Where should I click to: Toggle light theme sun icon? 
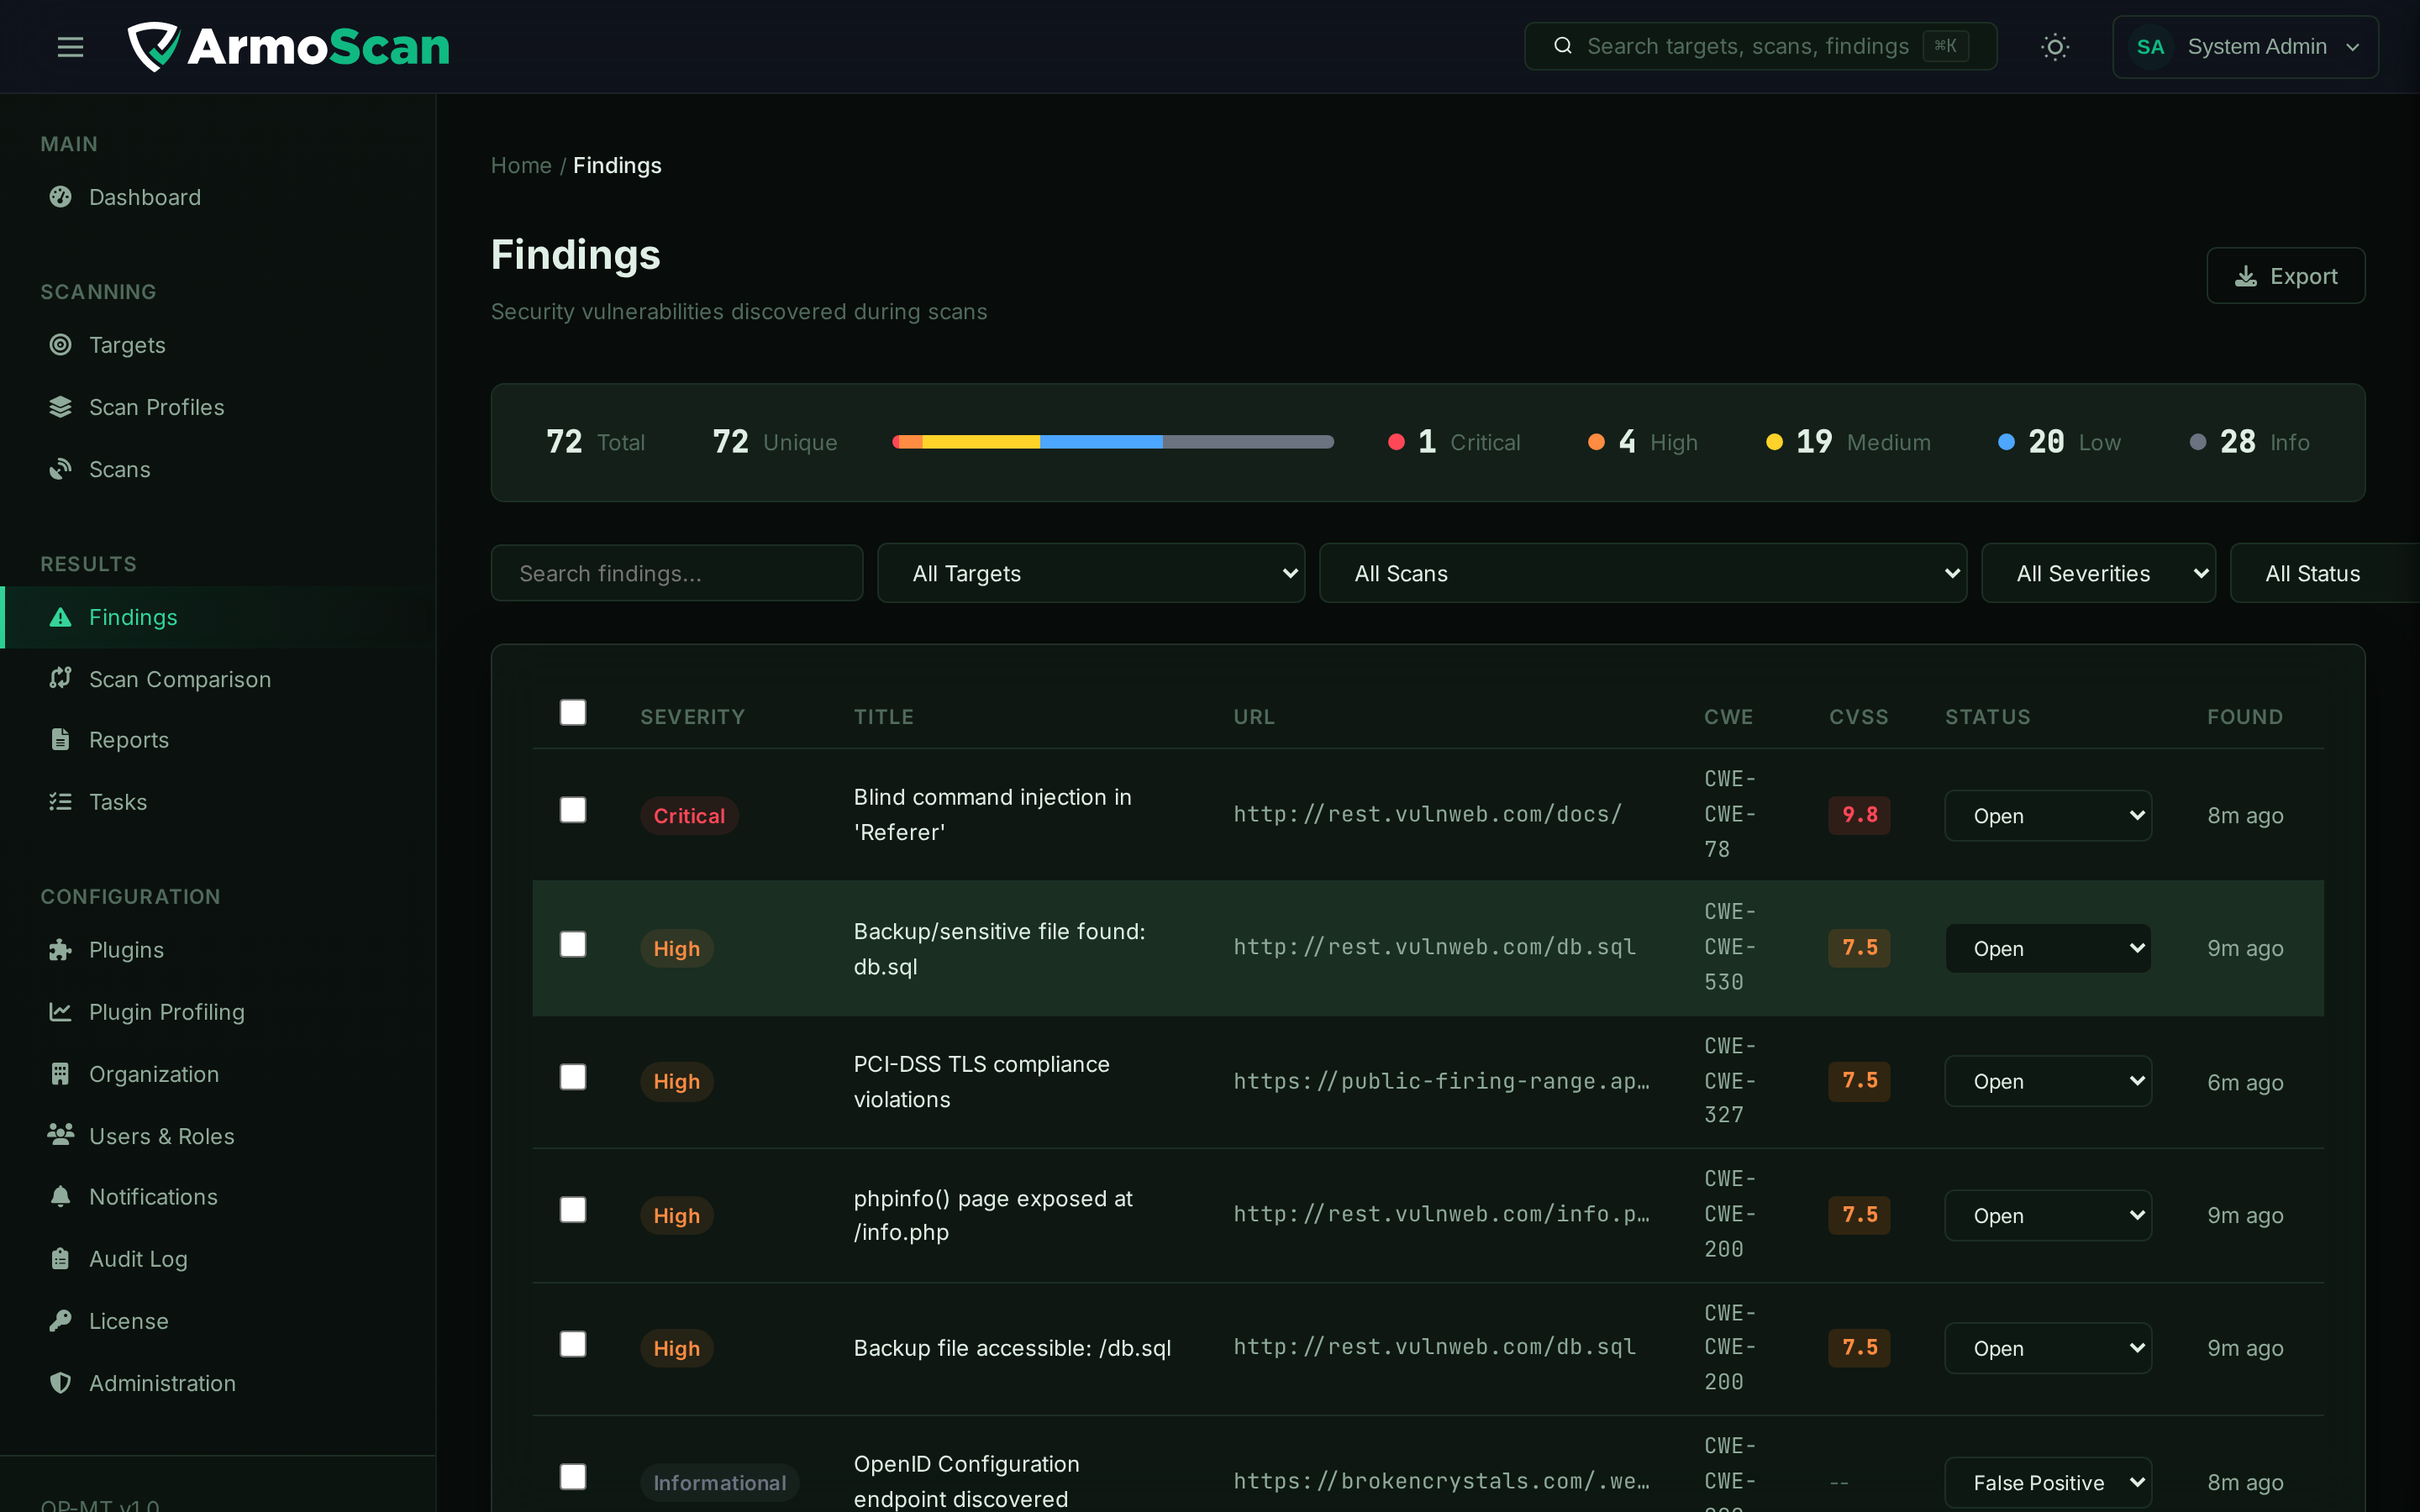tap(2055, 47)
